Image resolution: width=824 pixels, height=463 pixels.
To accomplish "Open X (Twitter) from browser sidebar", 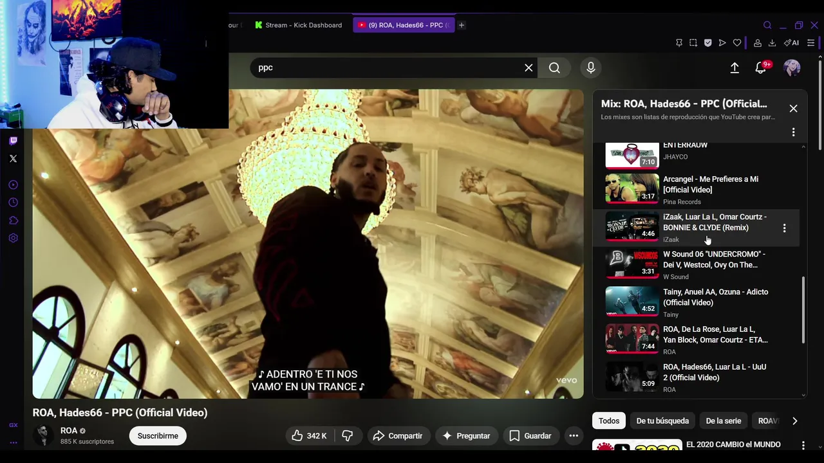I will point(13,158).
